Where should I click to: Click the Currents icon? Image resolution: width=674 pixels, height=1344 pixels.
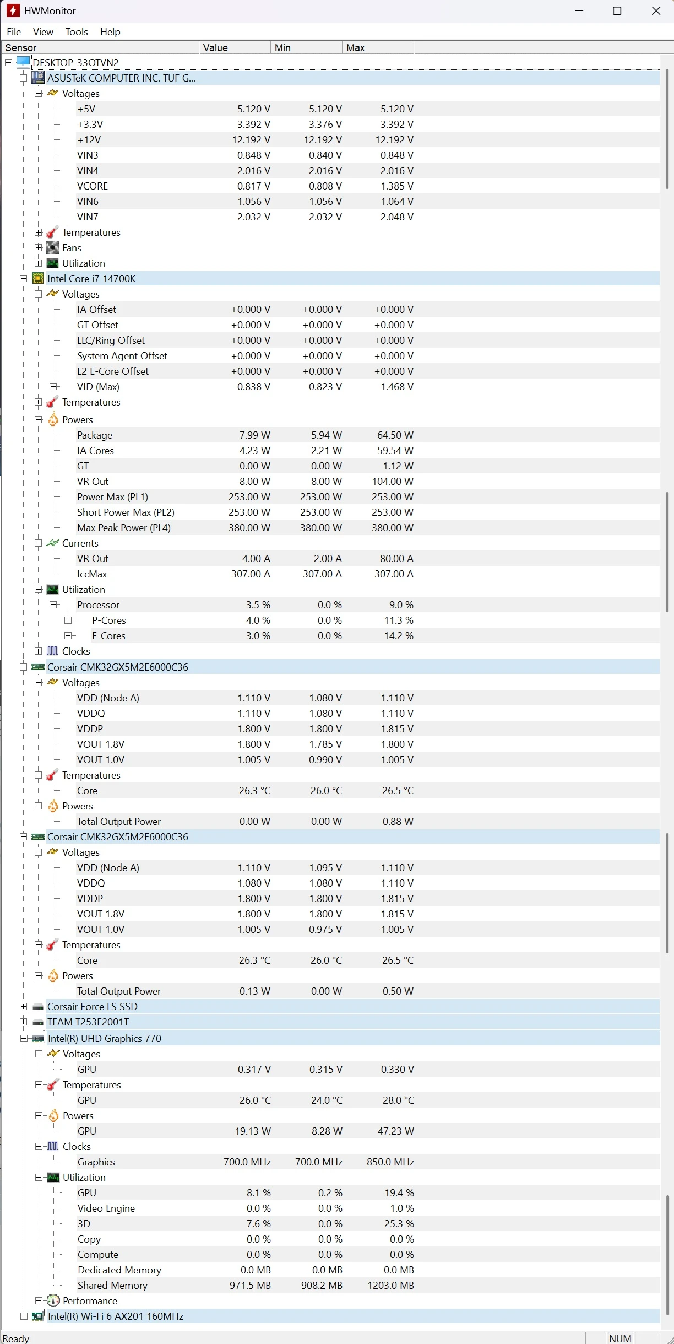[53, 543]
